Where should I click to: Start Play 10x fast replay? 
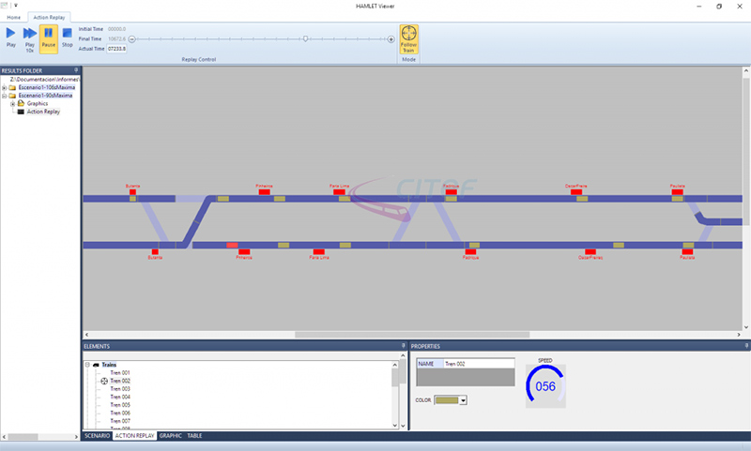point(30,37)
